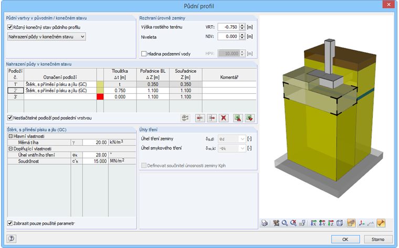Click the left-pointing red arrow row button

200,118
